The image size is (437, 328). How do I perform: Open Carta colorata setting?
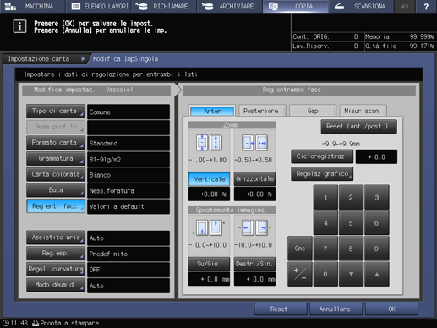[x=56, y=174]
